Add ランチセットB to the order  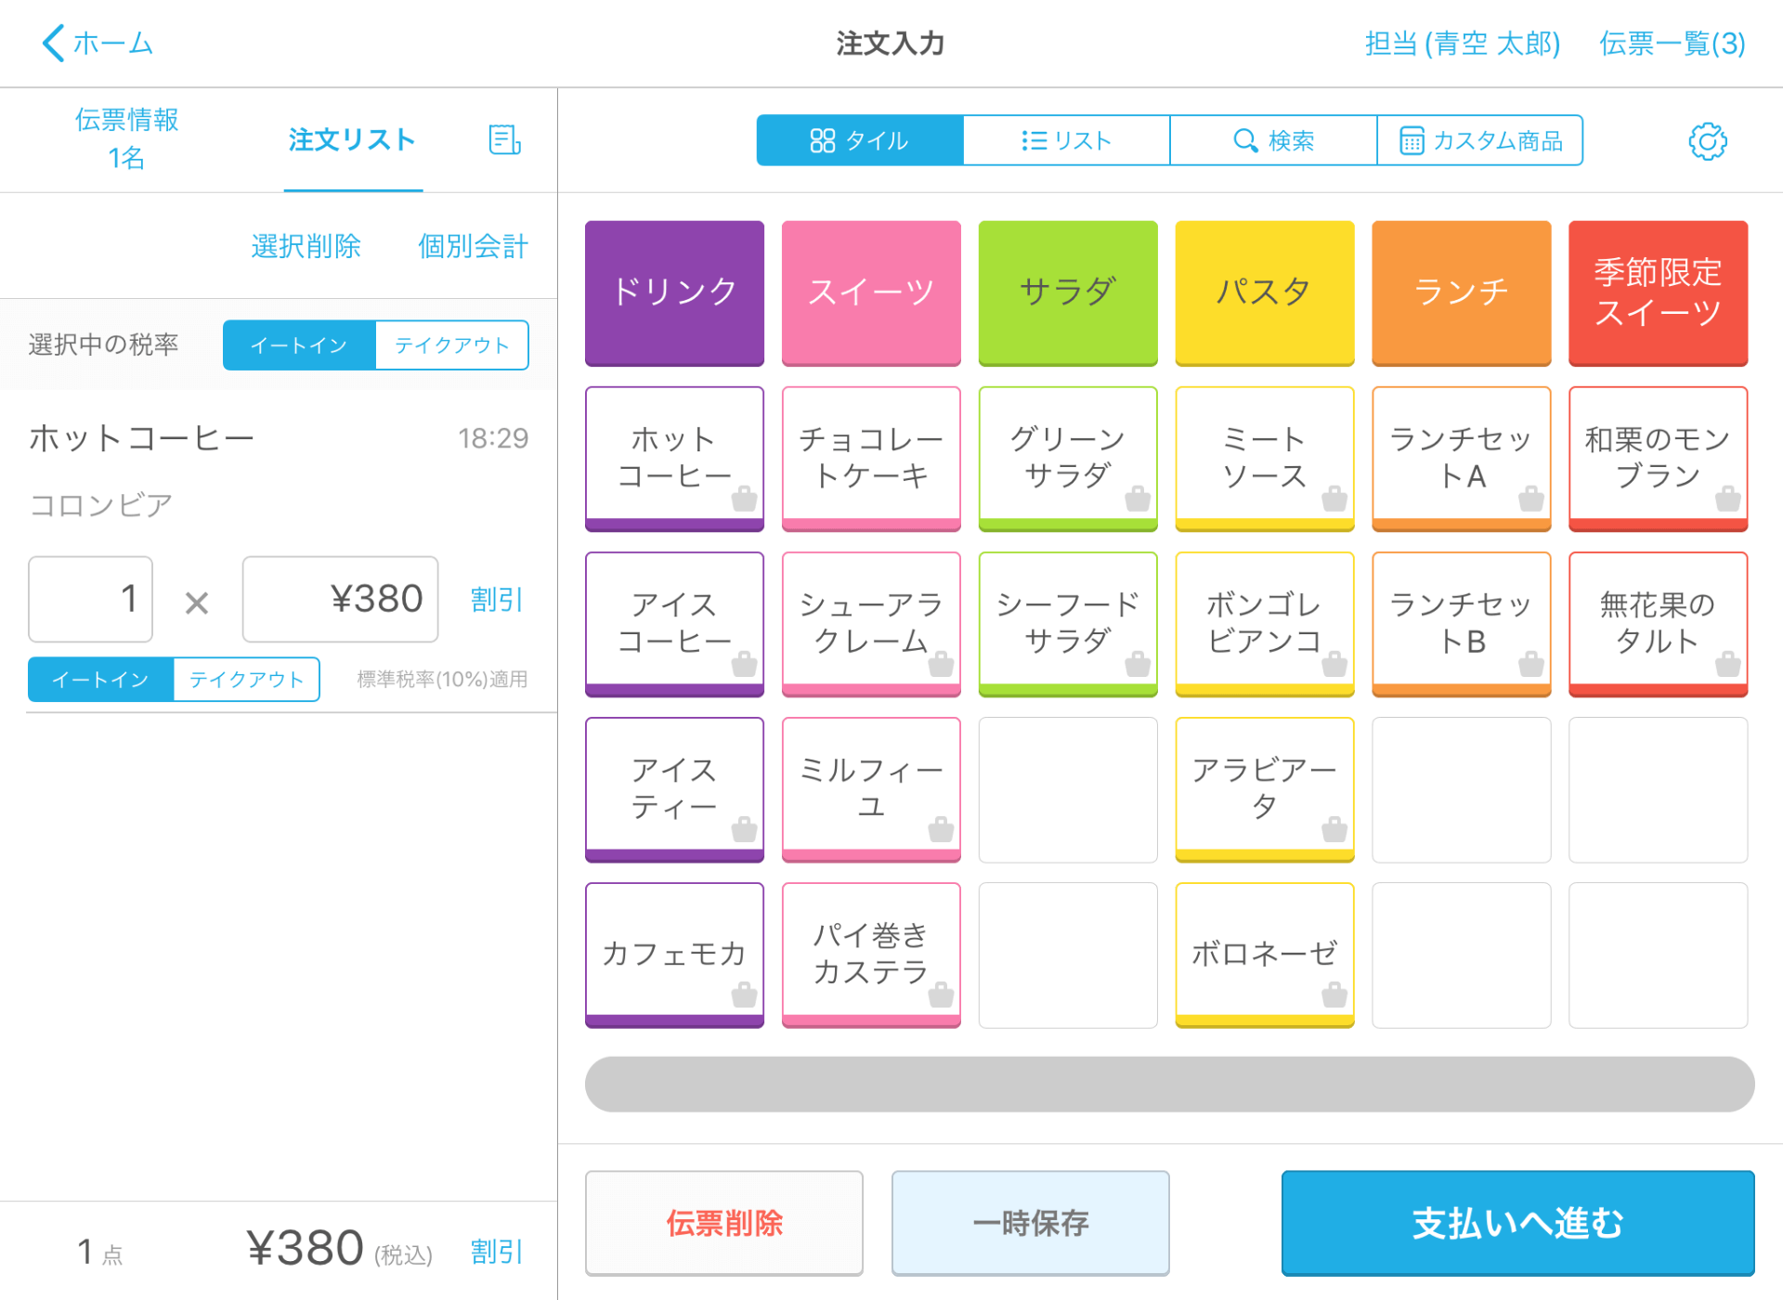(x=1462, y=624)
